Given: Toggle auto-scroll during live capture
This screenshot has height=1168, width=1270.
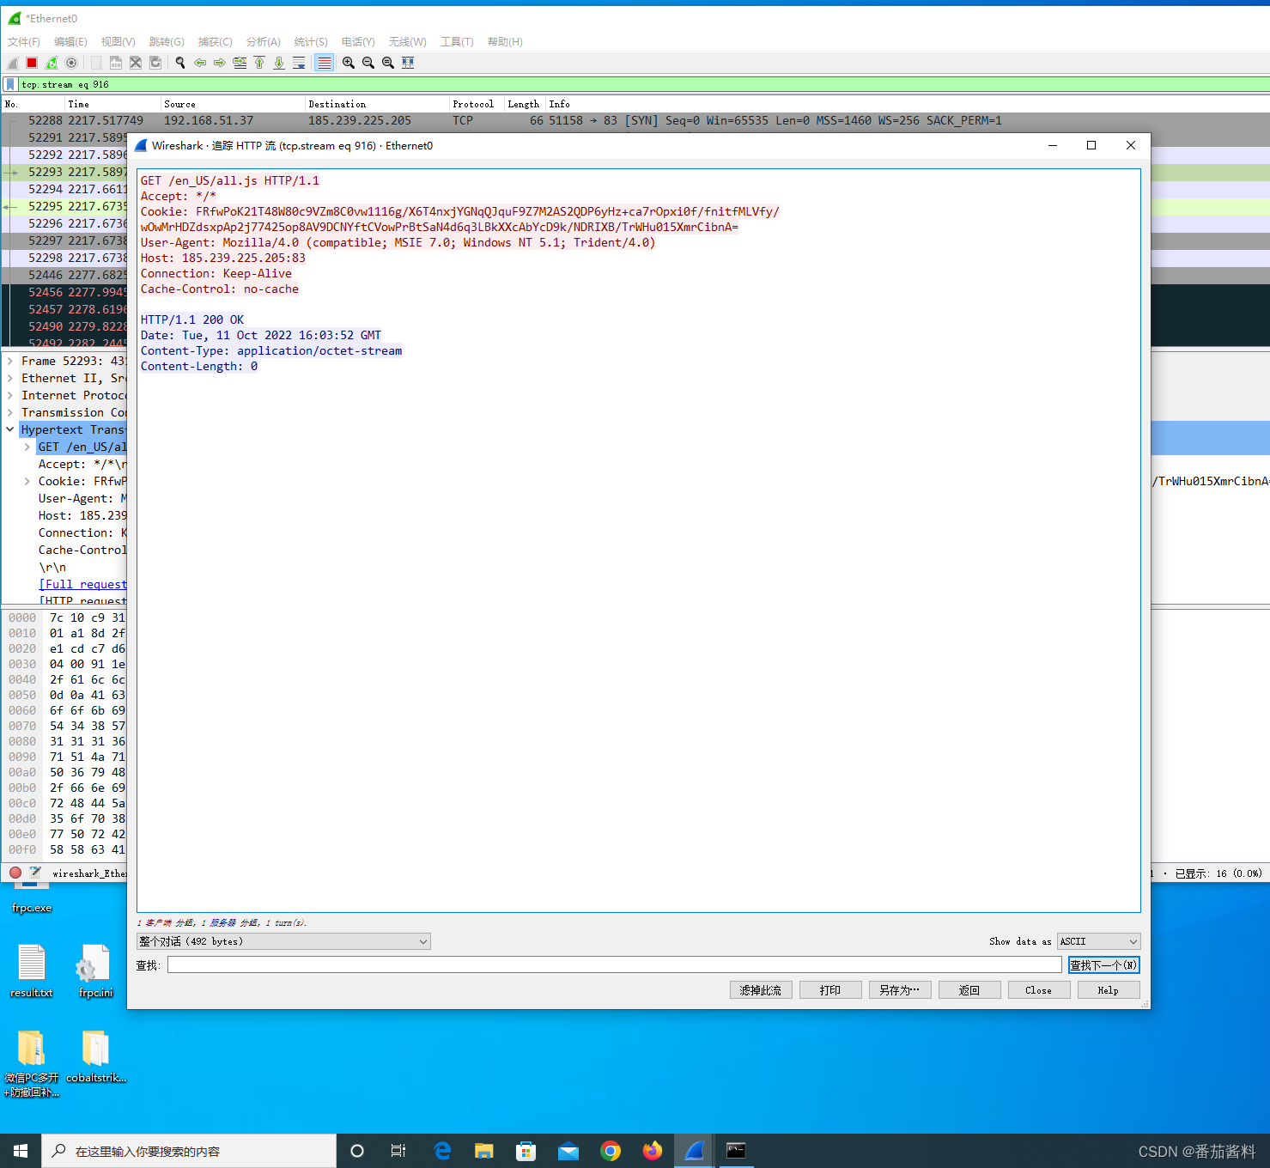Looking at the screenshot, I should coord(299,63).
